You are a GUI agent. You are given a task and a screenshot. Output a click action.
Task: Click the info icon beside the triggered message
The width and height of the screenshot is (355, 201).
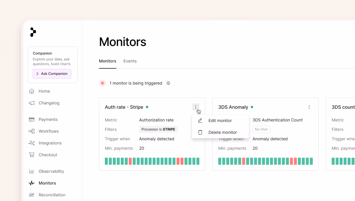coord(168,83)
